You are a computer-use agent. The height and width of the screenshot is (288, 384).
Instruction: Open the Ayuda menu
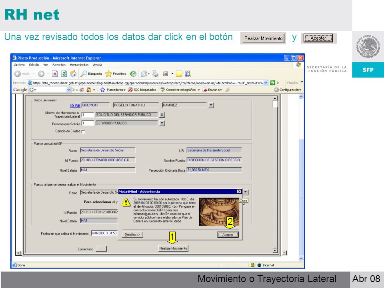click(x=98, y=65)
